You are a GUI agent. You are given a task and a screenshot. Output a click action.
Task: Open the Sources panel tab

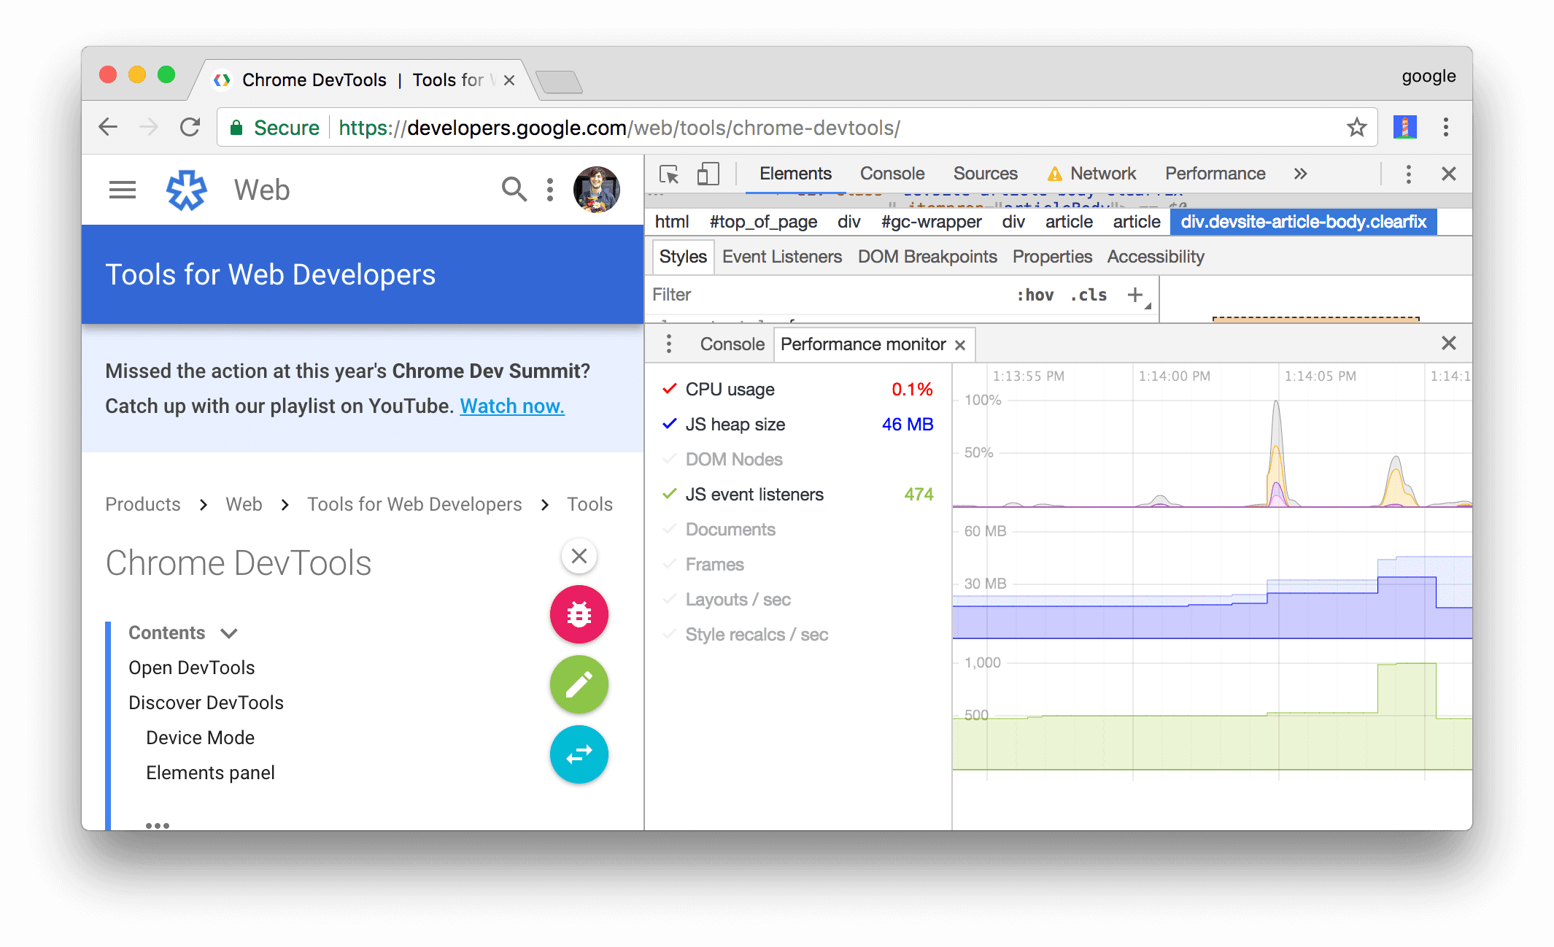coord(983,174)
